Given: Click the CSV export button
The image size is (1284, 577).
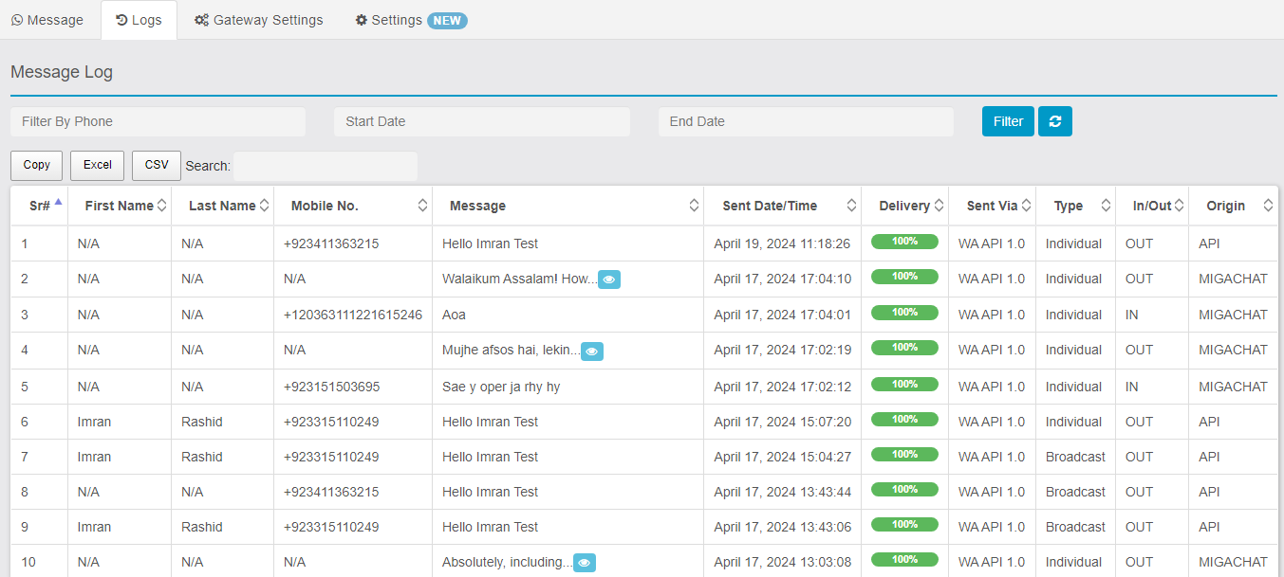Looking at the screenshot, I should click(x=157, y=165).
